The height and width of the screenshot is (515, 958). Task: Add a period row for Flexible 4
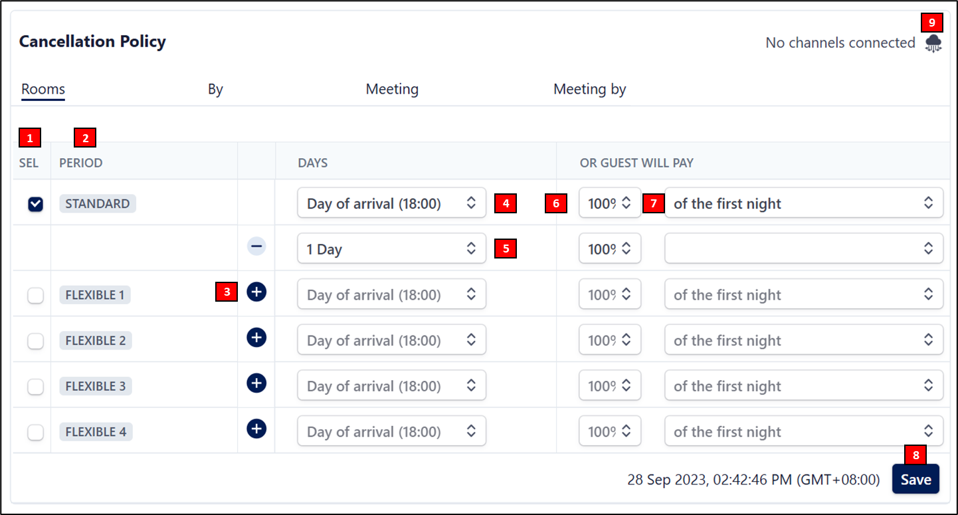click(256, 429)
